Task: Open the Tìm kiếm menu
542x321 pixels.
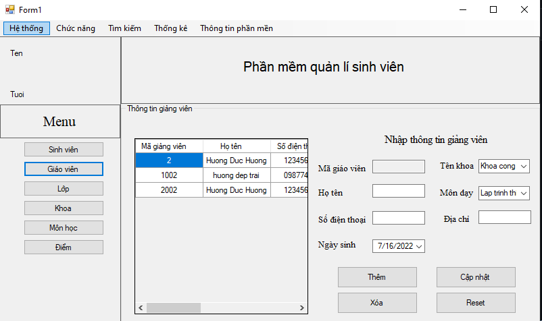Action: tap(124, 28)
